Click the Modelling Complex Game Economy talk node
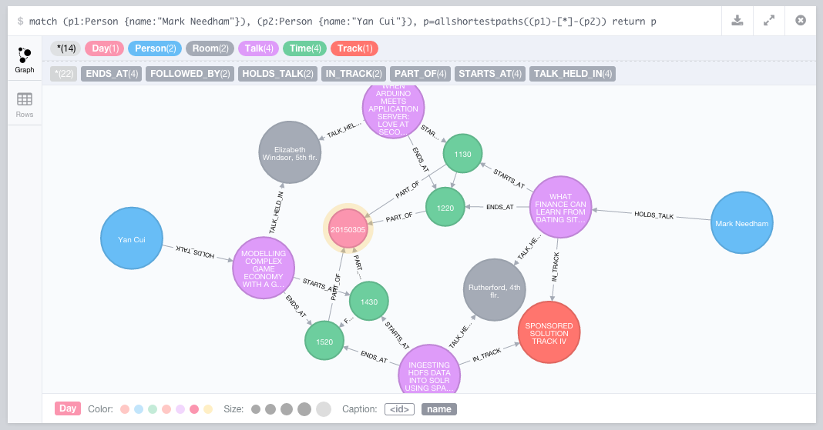The width and height of the screenshot is (823, 430). click(264, 268)
